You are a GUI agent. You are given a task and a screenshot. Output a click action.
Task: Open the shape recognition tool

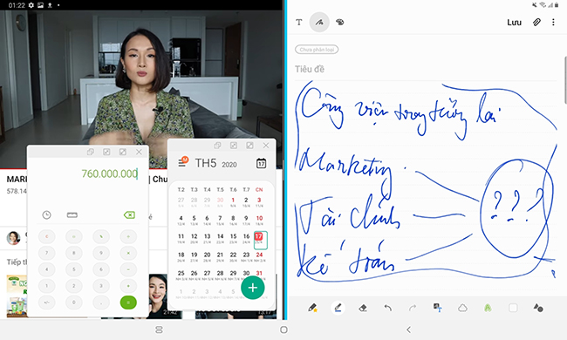[462, 308]
